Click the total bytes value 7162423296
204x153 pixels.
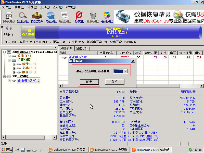[187, 98]
